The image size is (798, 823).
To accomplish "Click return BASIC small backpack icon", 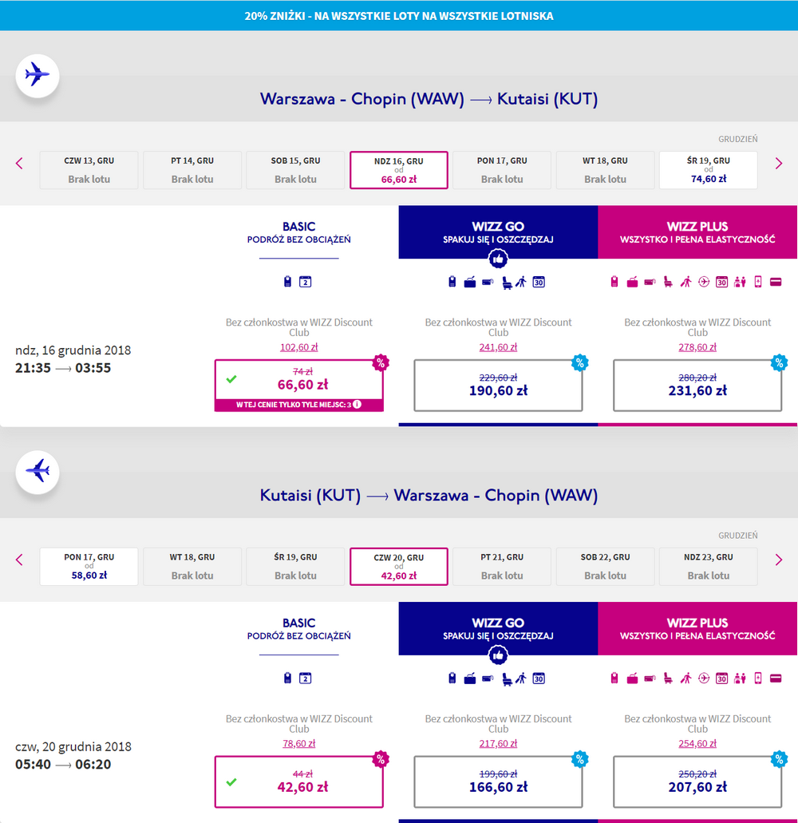I will (x=287, y=679).
